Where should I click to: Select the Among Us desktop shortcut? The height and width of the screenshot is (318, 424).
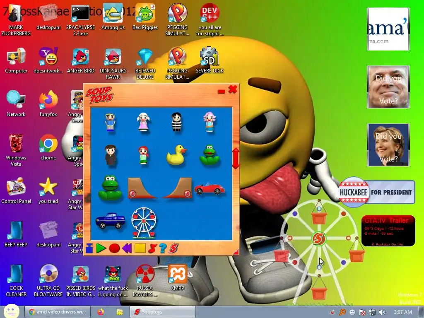coord(113,17)
